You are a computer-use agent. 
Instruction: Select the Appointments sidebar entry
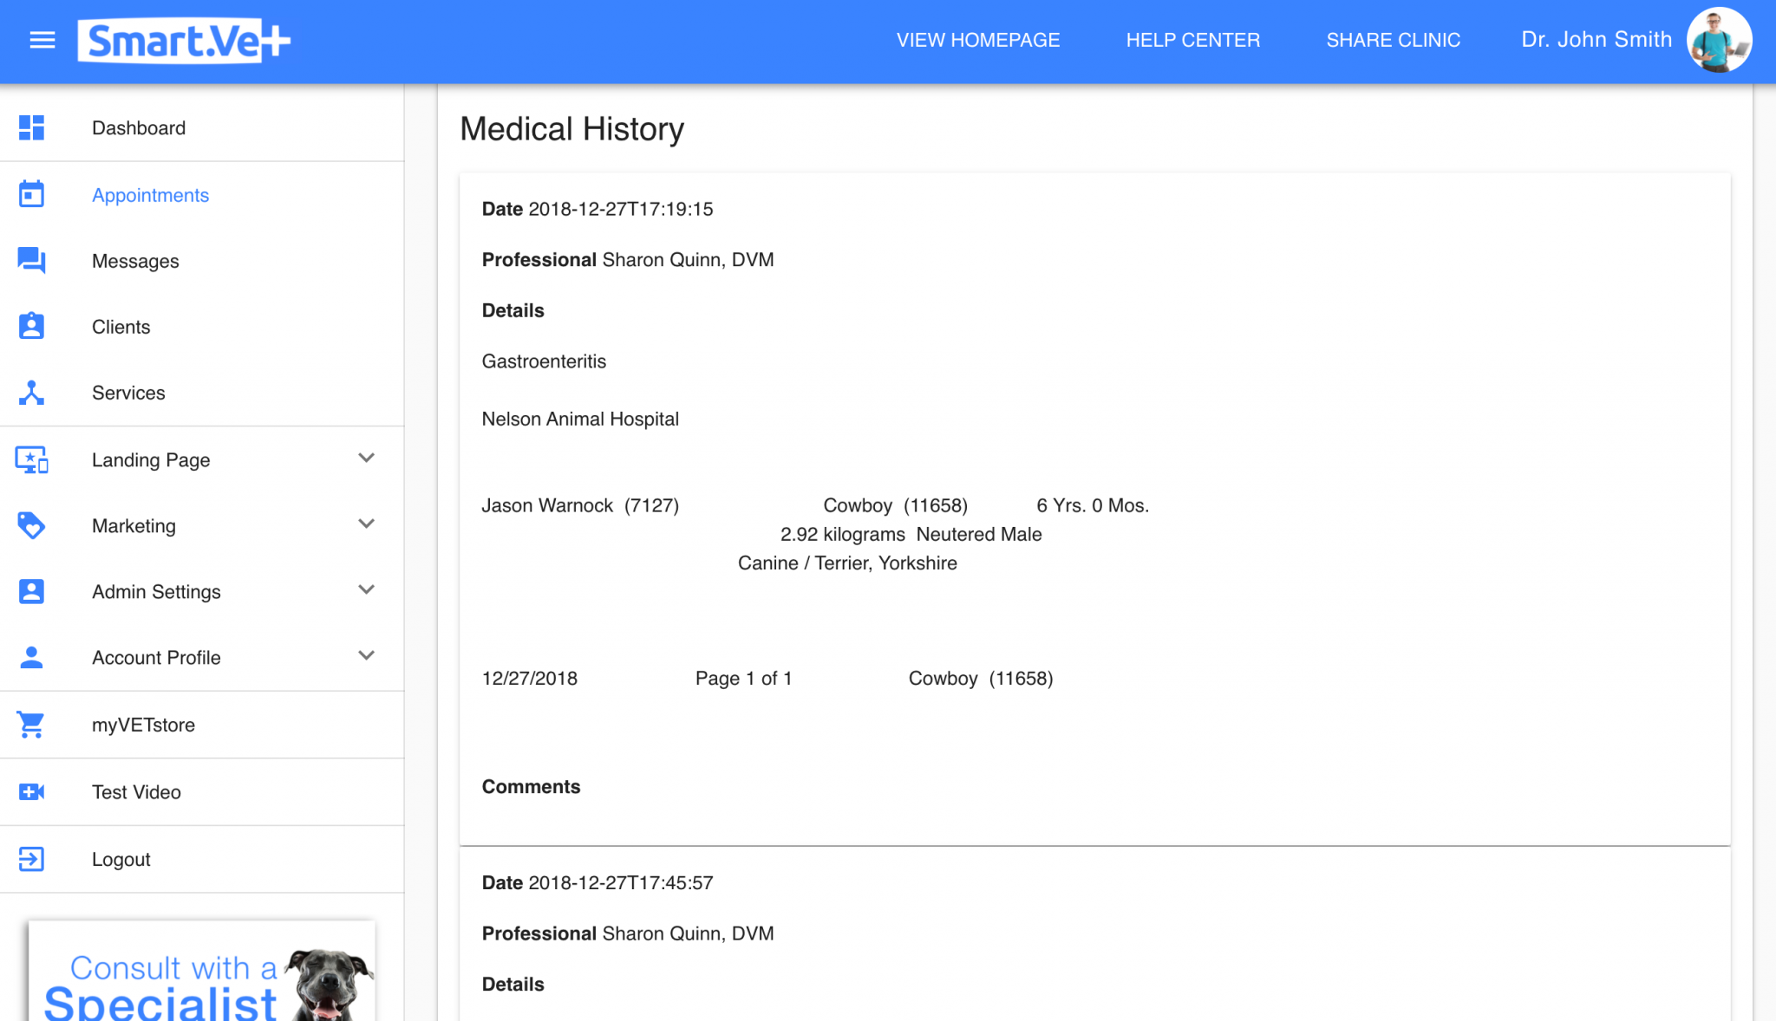(x=150, y=194)
